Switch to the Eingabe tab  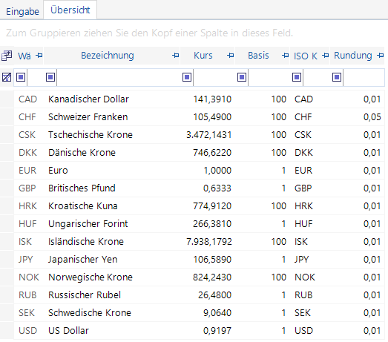click(22, 11)
